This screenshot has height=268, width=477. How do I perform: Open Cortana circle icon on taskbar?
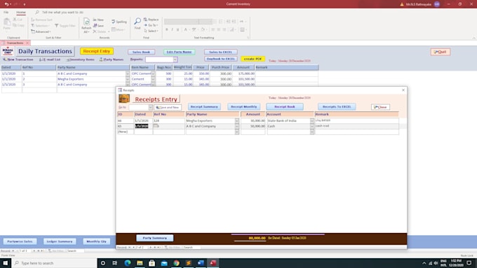(x=103, y=263)
